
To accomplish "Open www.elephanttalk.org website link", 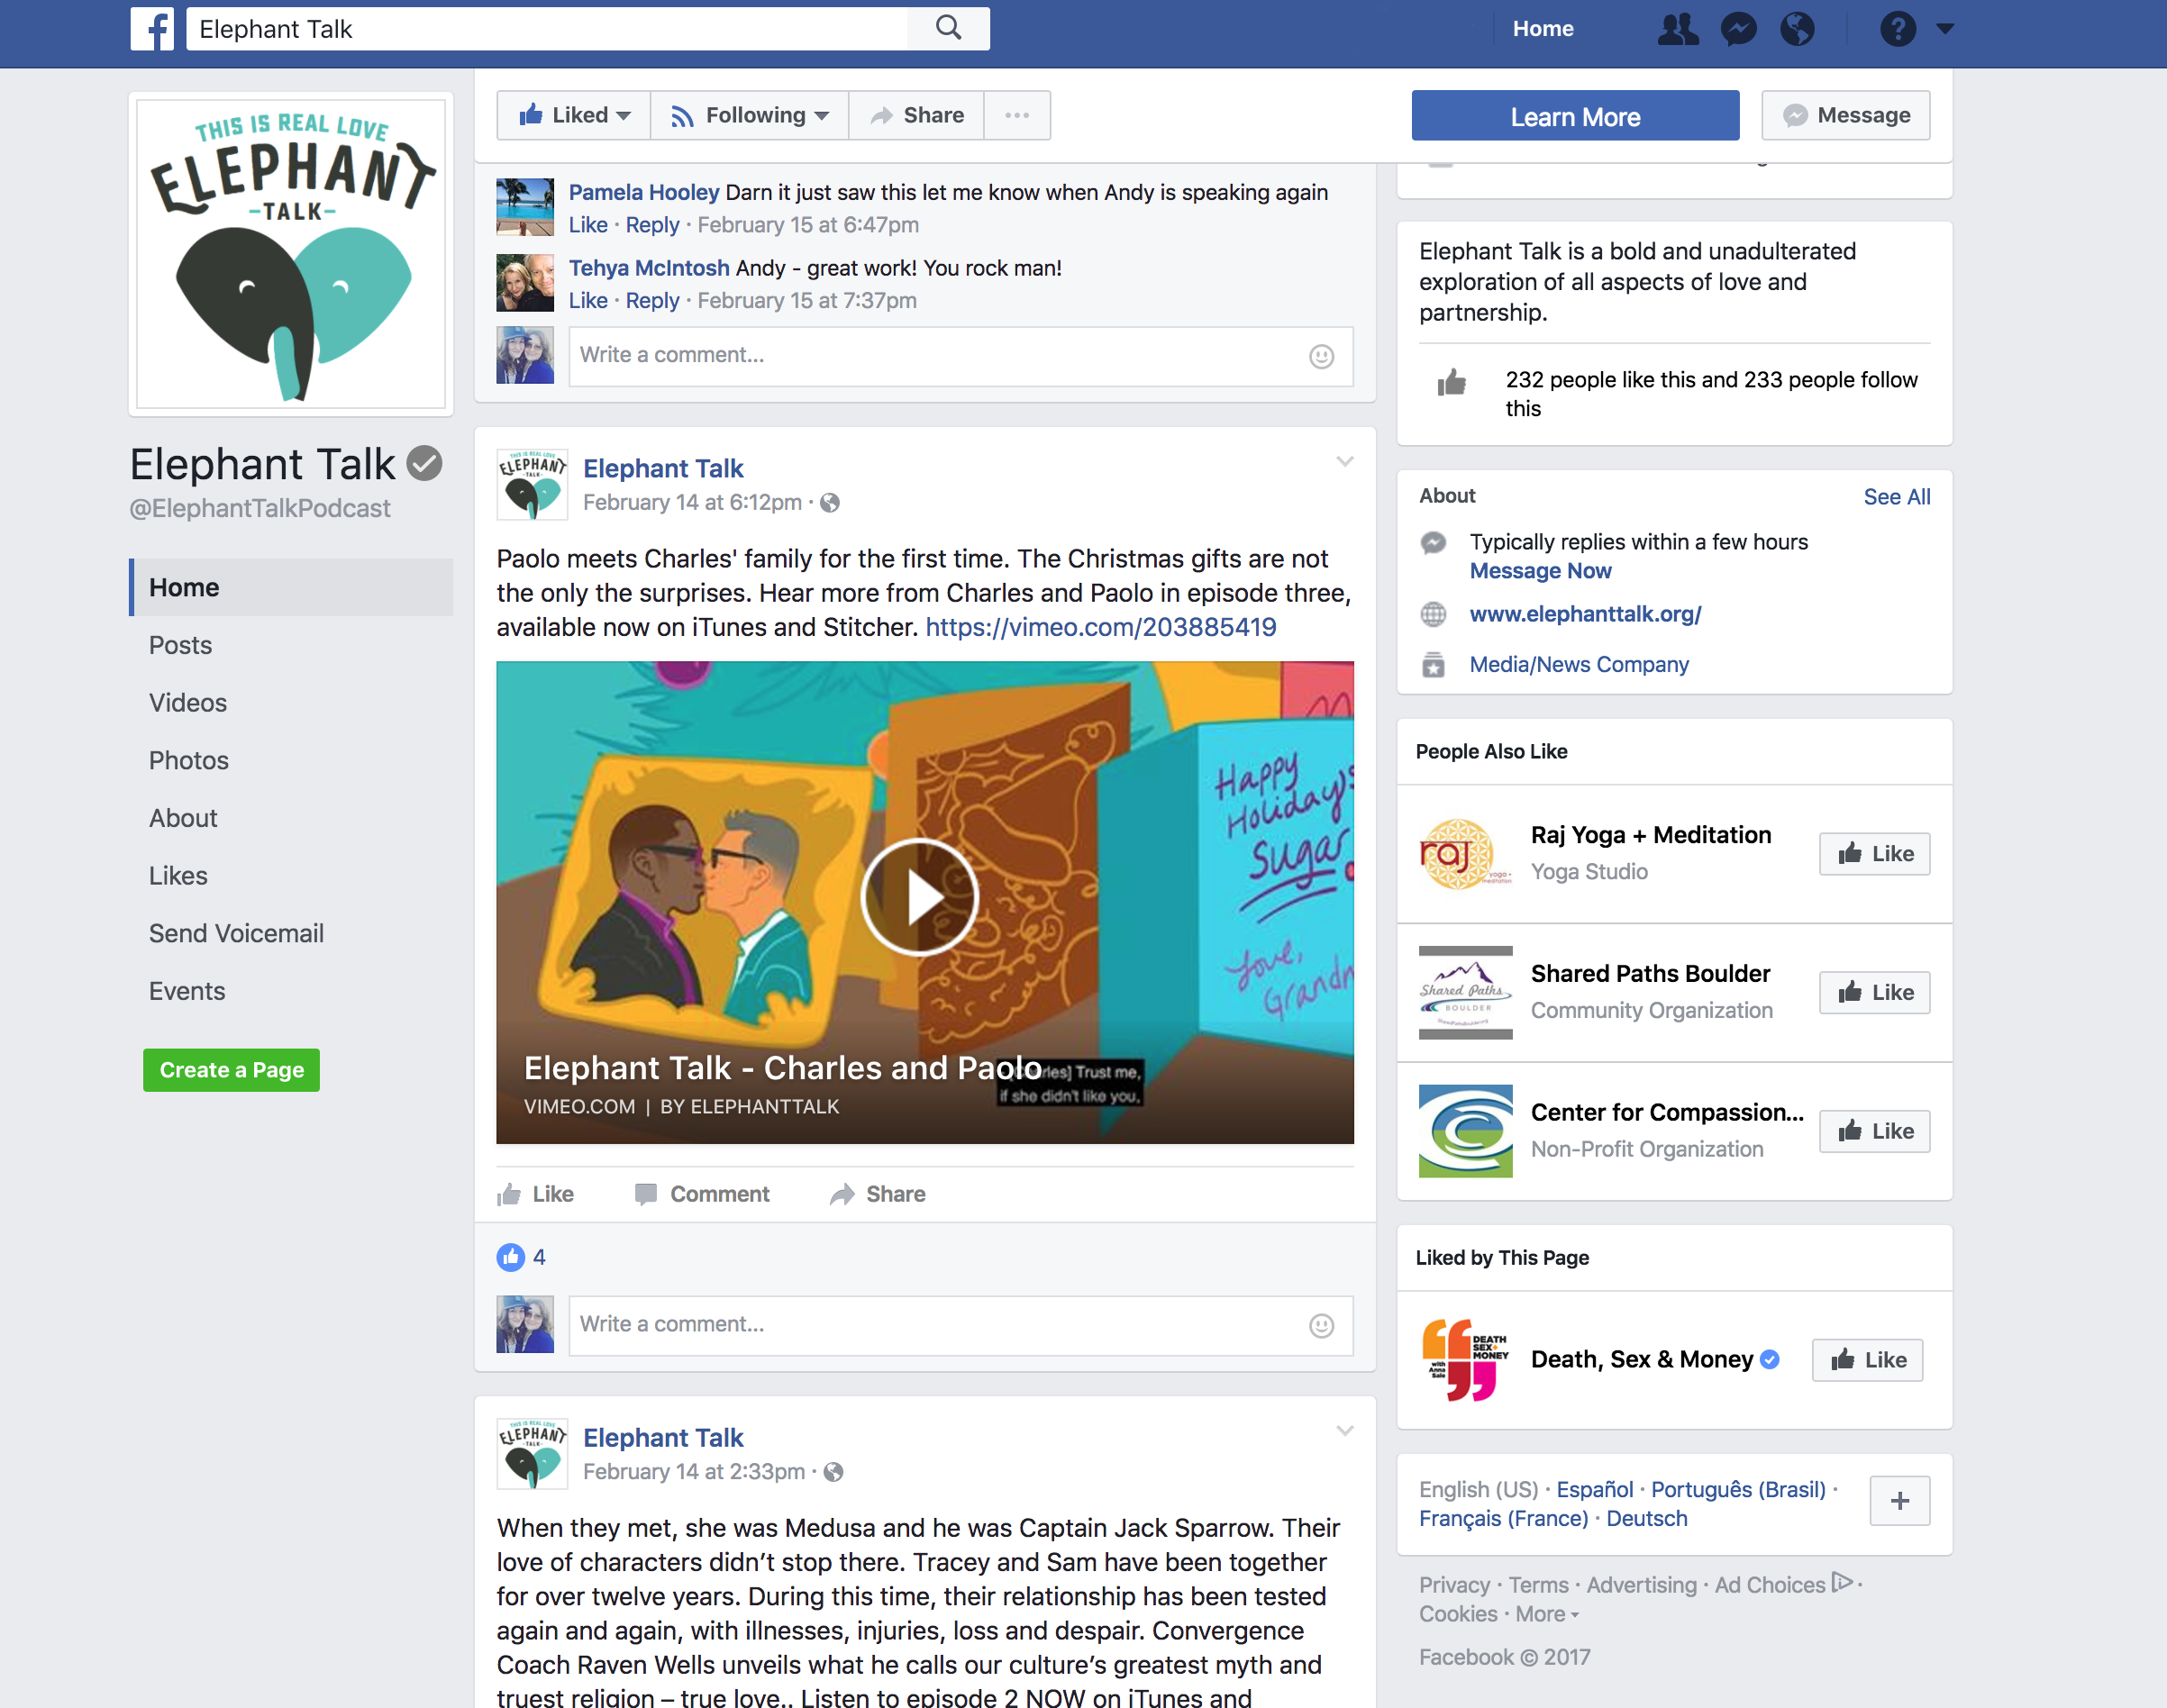I will [1585, 614].
